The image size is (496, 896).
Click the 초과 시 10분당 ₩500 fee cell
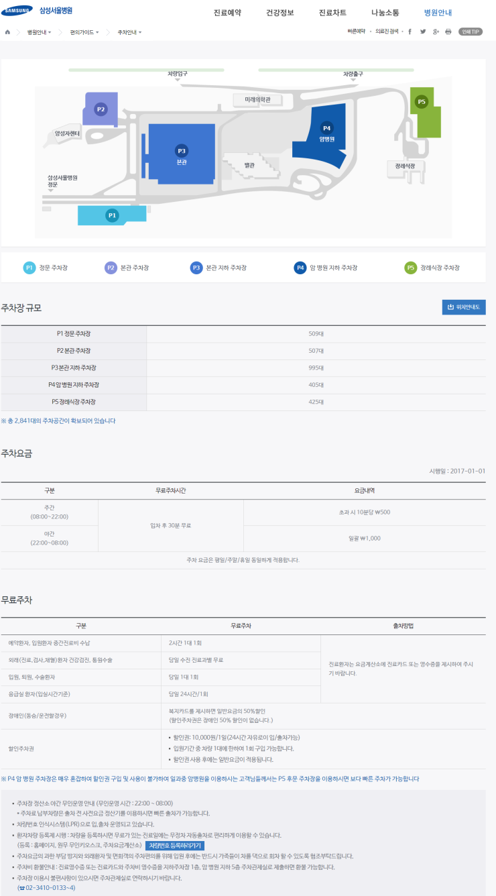tap(365, 512)
